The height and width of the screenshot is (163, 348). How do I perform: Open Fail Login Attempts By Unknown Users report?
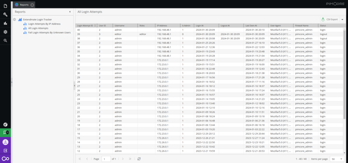(x=50, y=32)
